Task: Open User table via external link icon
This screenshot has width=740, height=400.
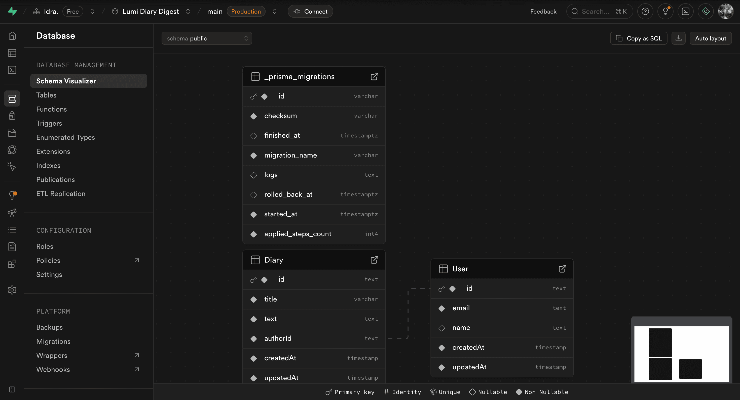Action: 562,269
